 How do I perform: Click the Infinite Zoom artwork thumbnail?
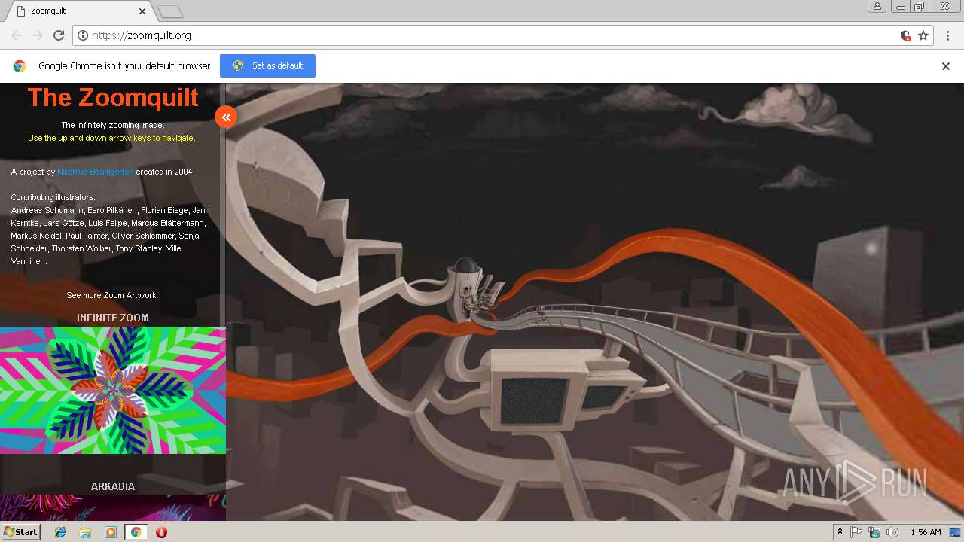113,390
